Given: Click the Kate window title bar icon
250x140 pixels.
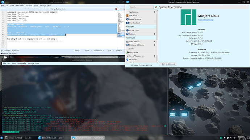Looking at the screenshot, I should coord(3,2).
